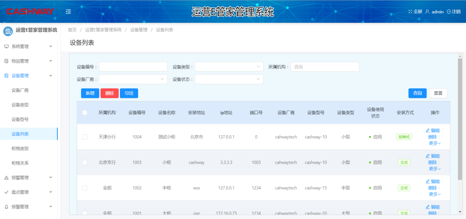Click the alarm management bell icon
The image size is (466, 219).
[x=6, y=207]
